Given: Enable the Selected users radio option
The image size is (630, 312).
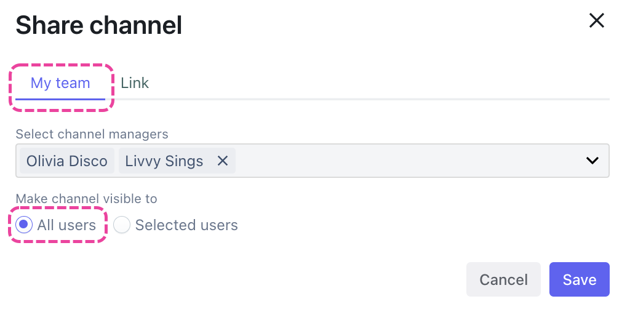Looking at the screenshot, I should tap(122, 225).
